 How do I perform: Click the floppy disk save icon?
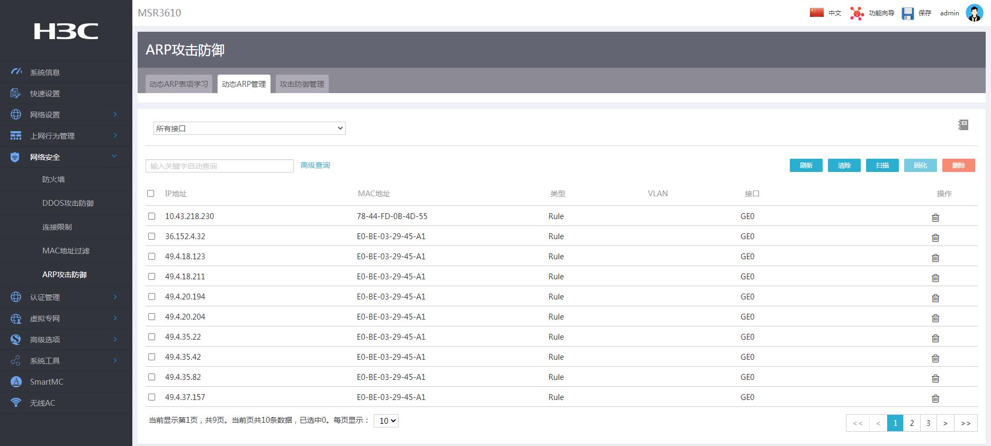908,13
